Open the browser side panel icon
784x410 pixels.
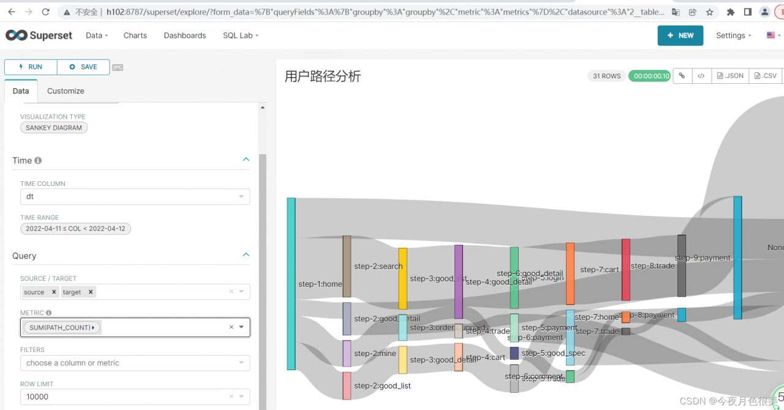748,12
